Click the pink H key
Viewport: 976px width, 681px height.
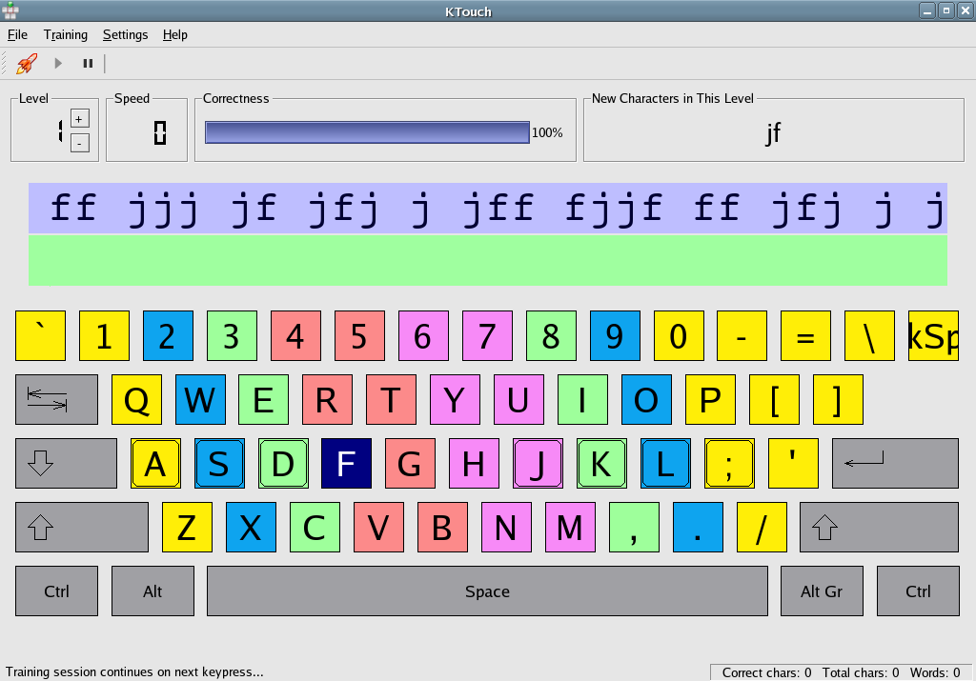474,463
